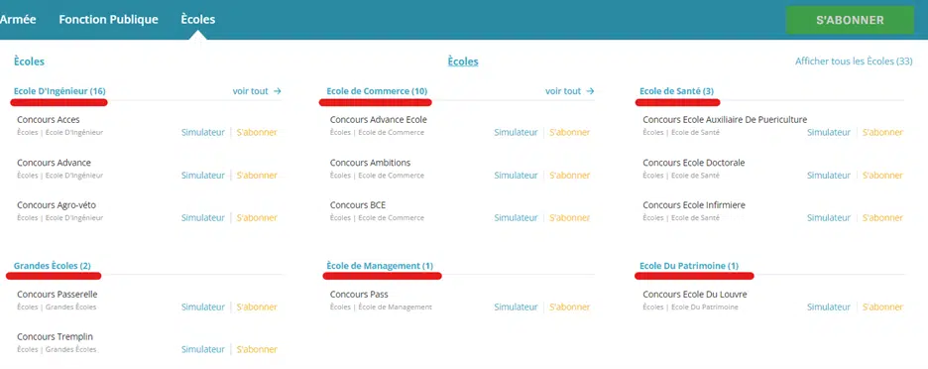Launch Simulateur for Concours Ambitions
The height and width of the screenshot is (369, 928).
click(517, 176)
